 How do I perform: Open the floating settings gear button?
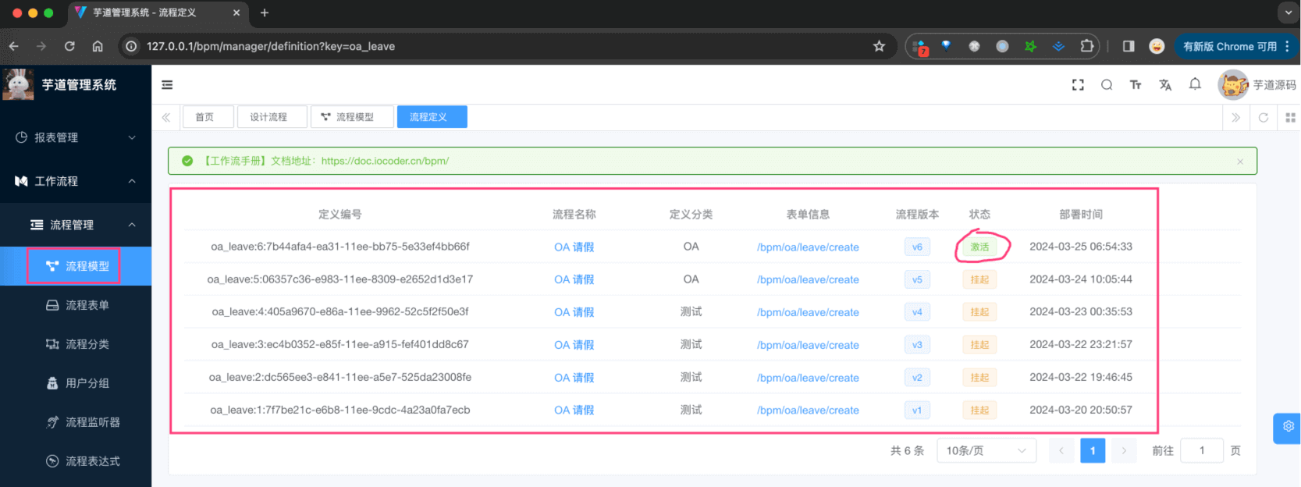pos(1288,427)
